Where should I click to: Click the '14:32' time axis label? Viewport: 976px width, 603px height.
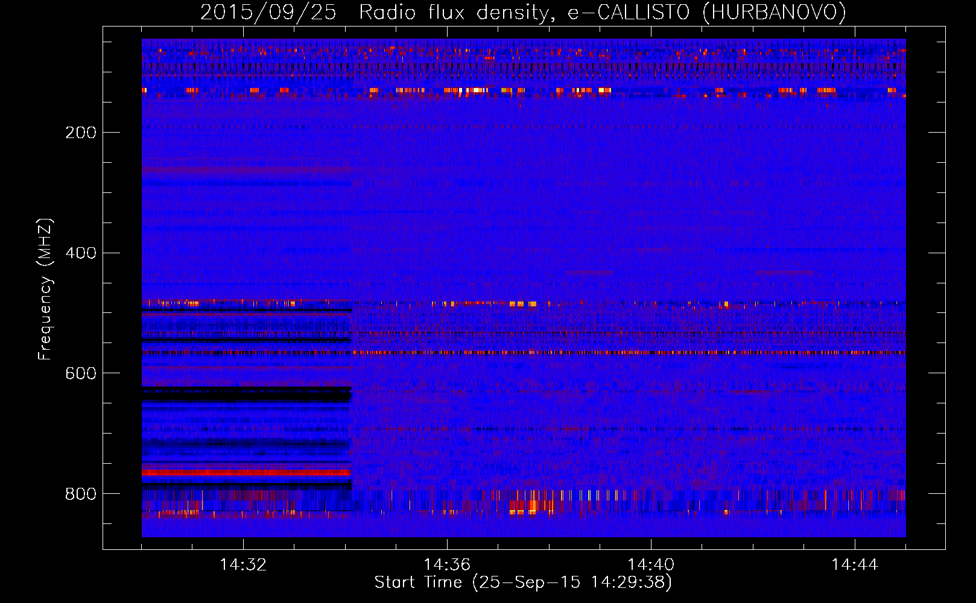point(243,565)
